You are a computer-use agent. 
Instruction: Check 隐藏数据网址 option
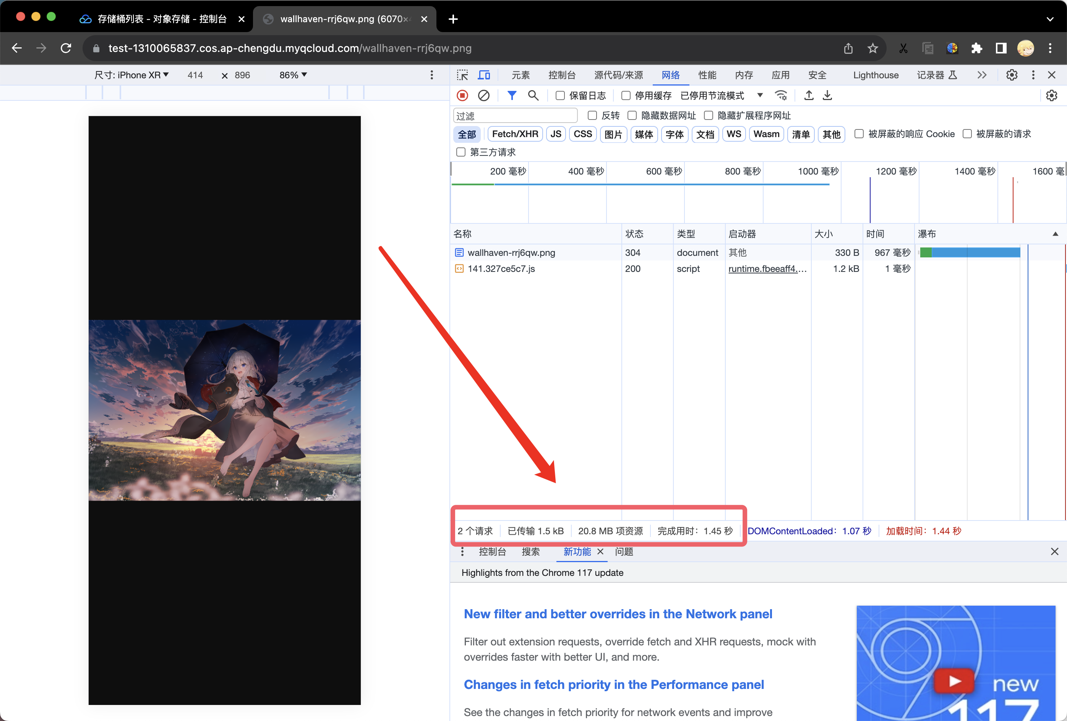click(632, 115)
